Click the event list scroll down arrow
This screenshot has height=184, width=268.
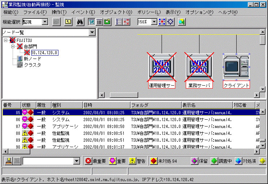tap(263, 146)
